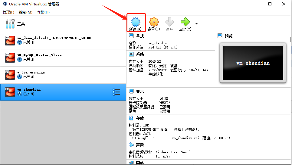Viewport: 292px width, 165px height.
Task: Click the System (系统) section icon
Action: click(x=131, y=54)
